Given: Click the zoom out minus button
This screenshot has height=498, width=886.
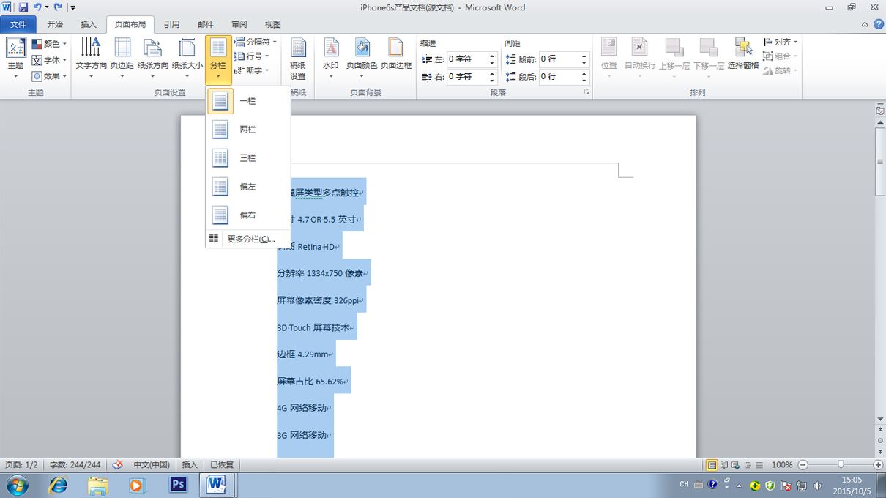Looking at the screenshot, I should (803, 465).
